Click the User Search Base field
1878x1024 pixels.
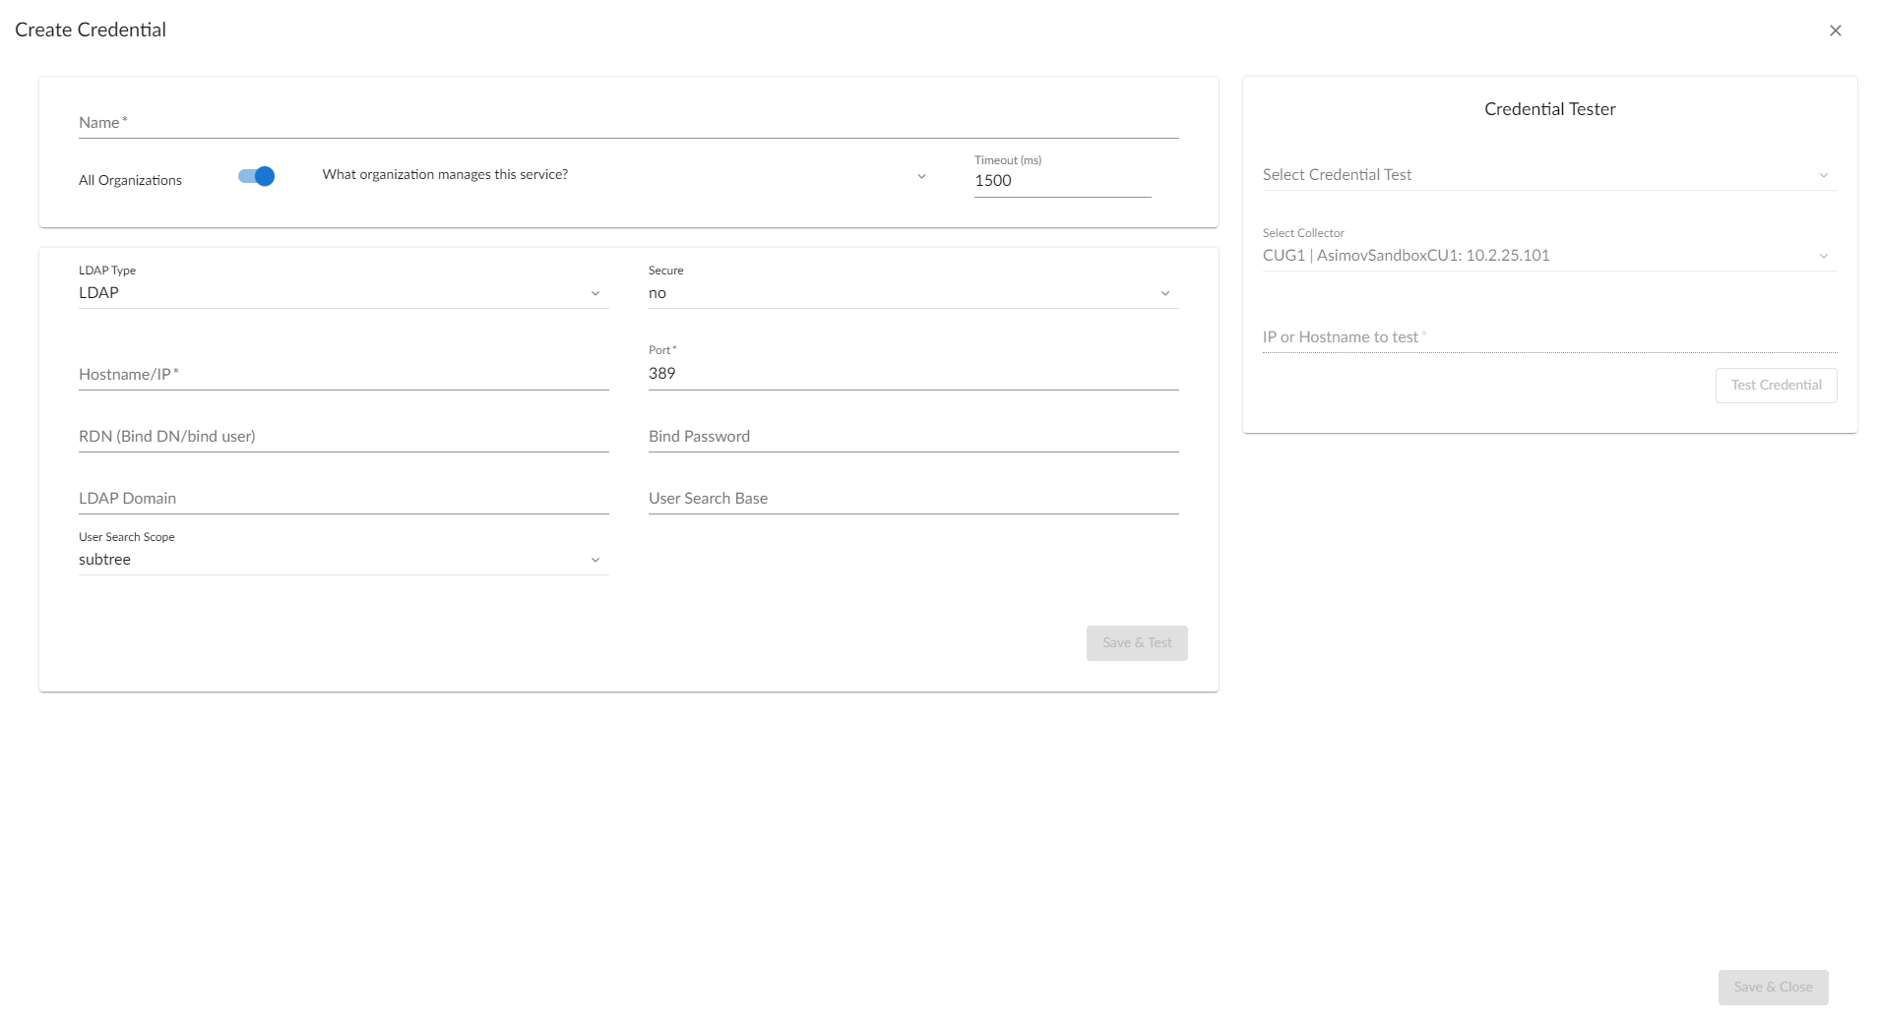click(912, 499)
